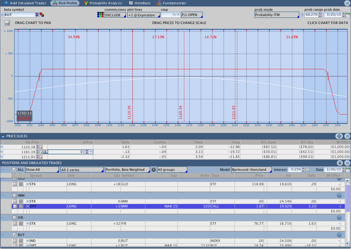
Task: Open the Price Slices menu icon
Action: pyautogui.click(x=347, y=136)
